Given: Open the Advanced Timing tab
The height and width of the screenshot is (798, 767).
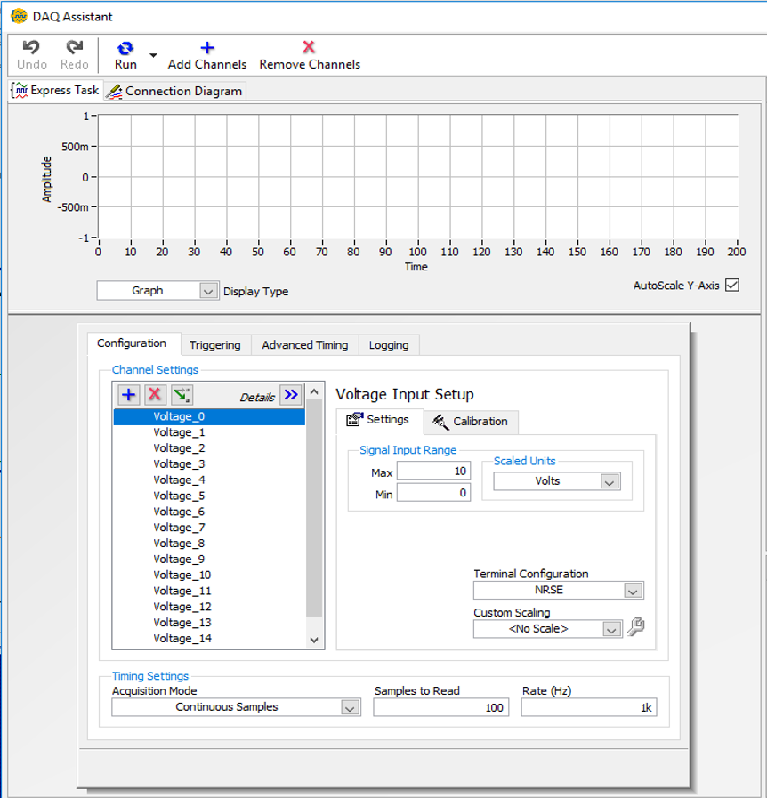Looking at the screenshot, I should 305,345.
